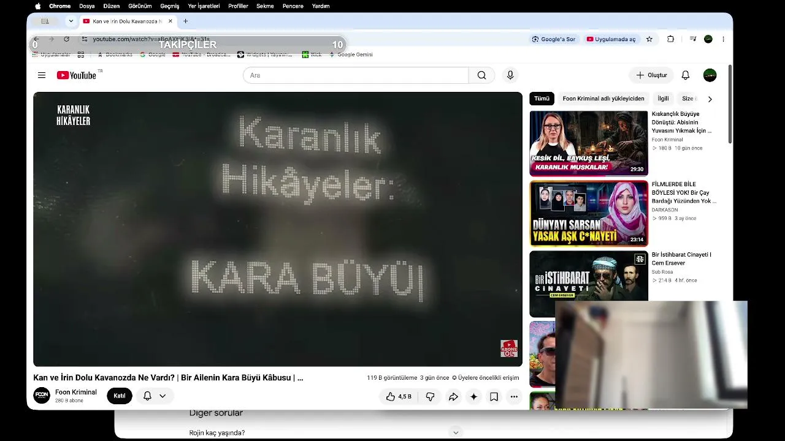Open the Dosya menu
Screen dimensions: 785x441
point(87,6)
